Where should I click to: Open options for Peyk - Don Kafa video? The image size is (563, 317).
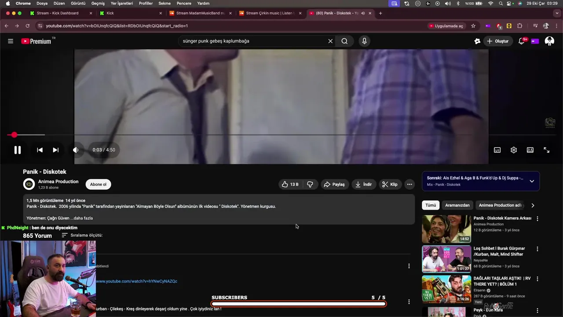[537, 310]
